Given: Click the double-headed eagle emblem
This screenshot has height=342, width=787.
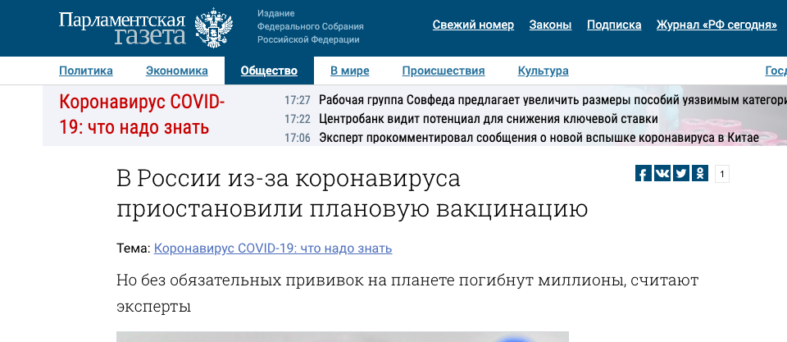Looking at the screenshot, I should [x=214, y=28].
